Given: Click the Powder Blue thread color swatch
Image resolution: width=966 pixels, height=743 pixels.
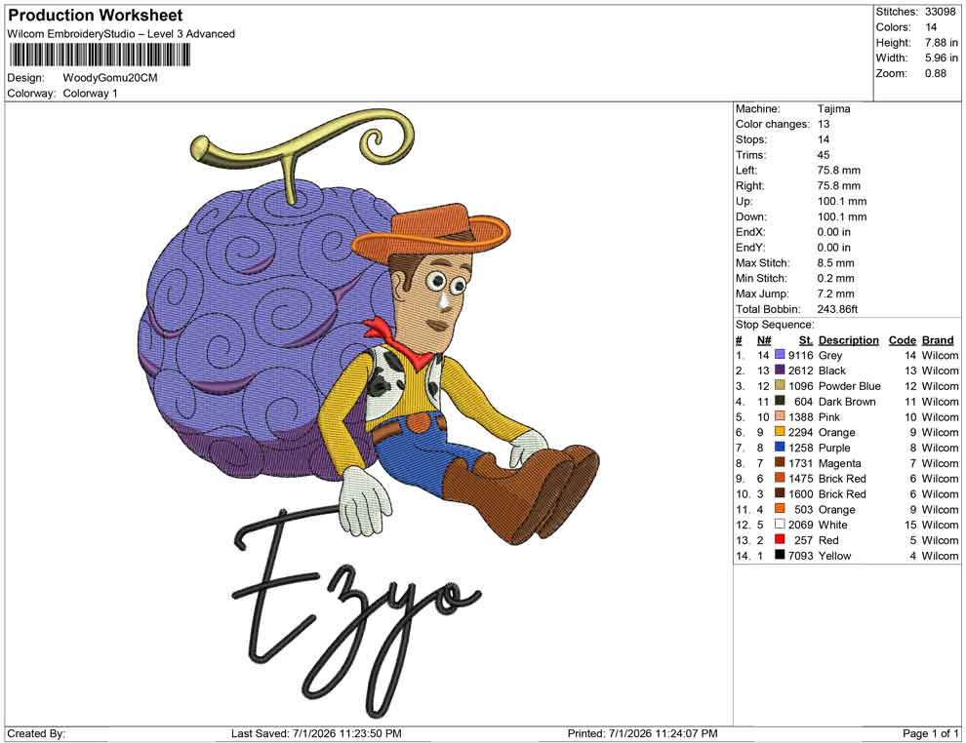Looking at the screenshot, I should point(780,385).
